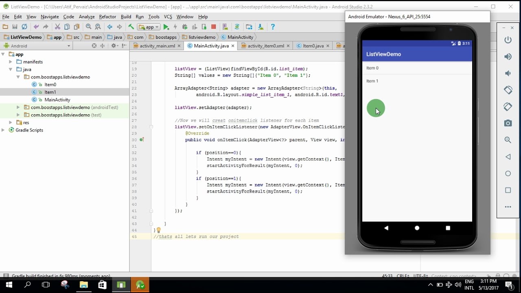The height and width of the screenshot is (293, 521).
Task: Click the Cut scissors icon in toolbar
Action: coord(57,27)
